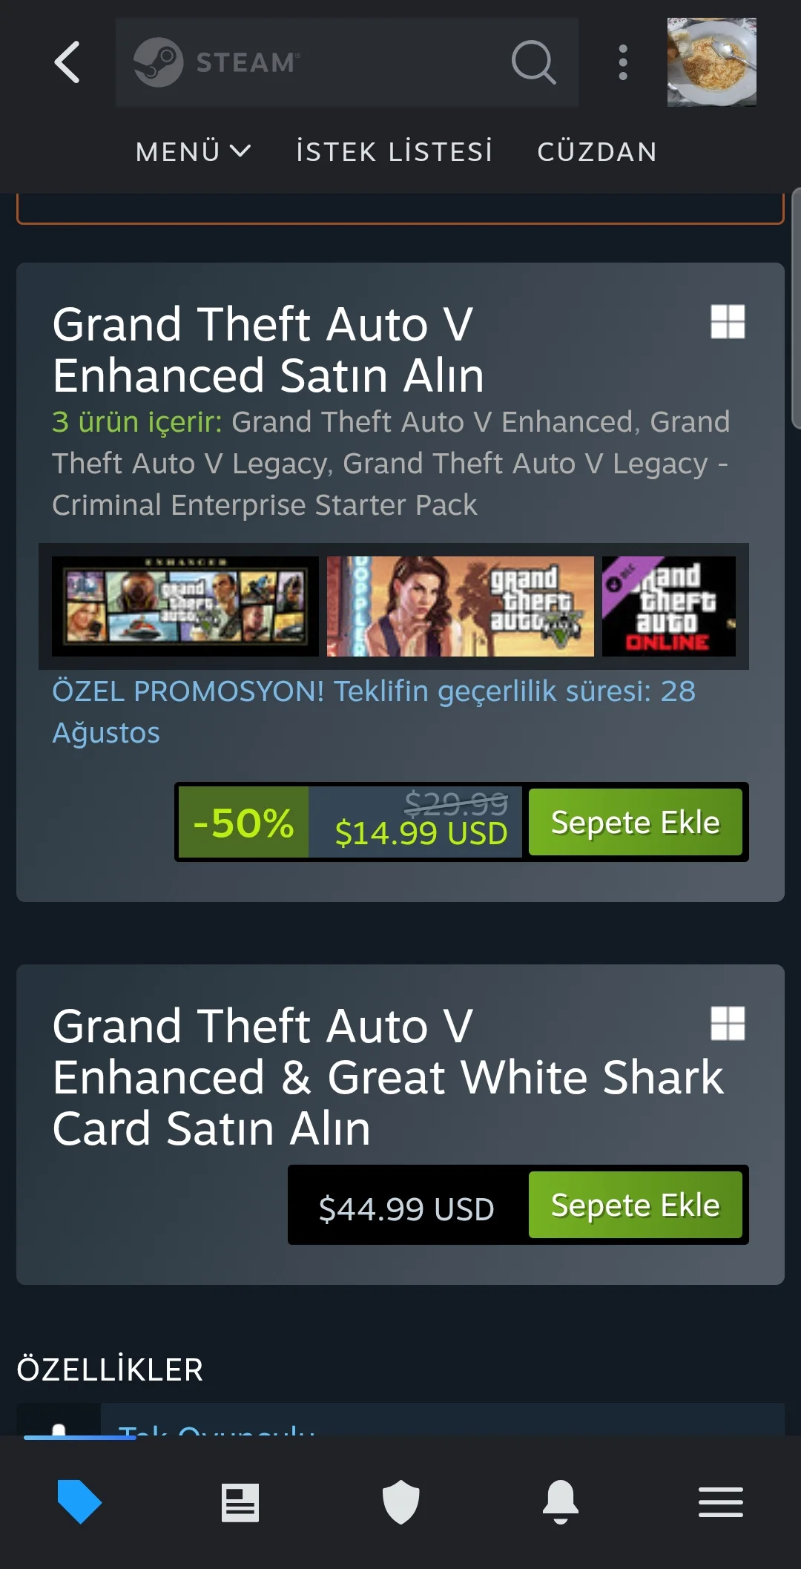The width and height of the screenshot is (801, 1569).
Task: Open the three-dot options menu
Action: [623, 62]
